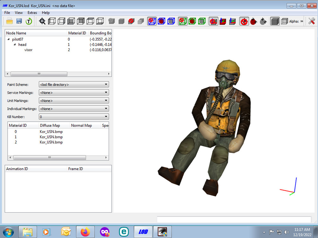Click the node tree scrollbar right arrow

coord(109,74)
